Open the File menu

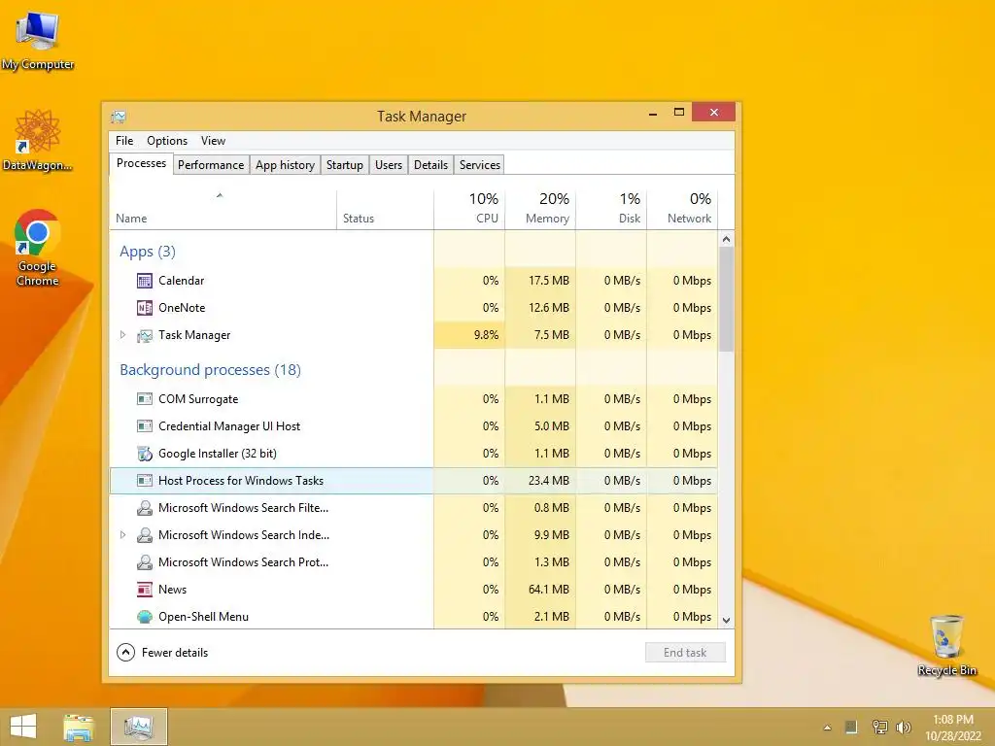click(124, 141)
